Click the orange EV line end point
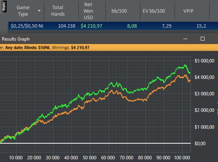 pyautogui.click(x=190, y=80)
